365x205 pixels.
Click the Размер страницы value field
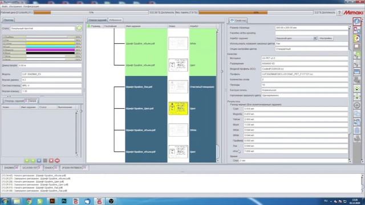pyautogui.click(x=311, y=28)
